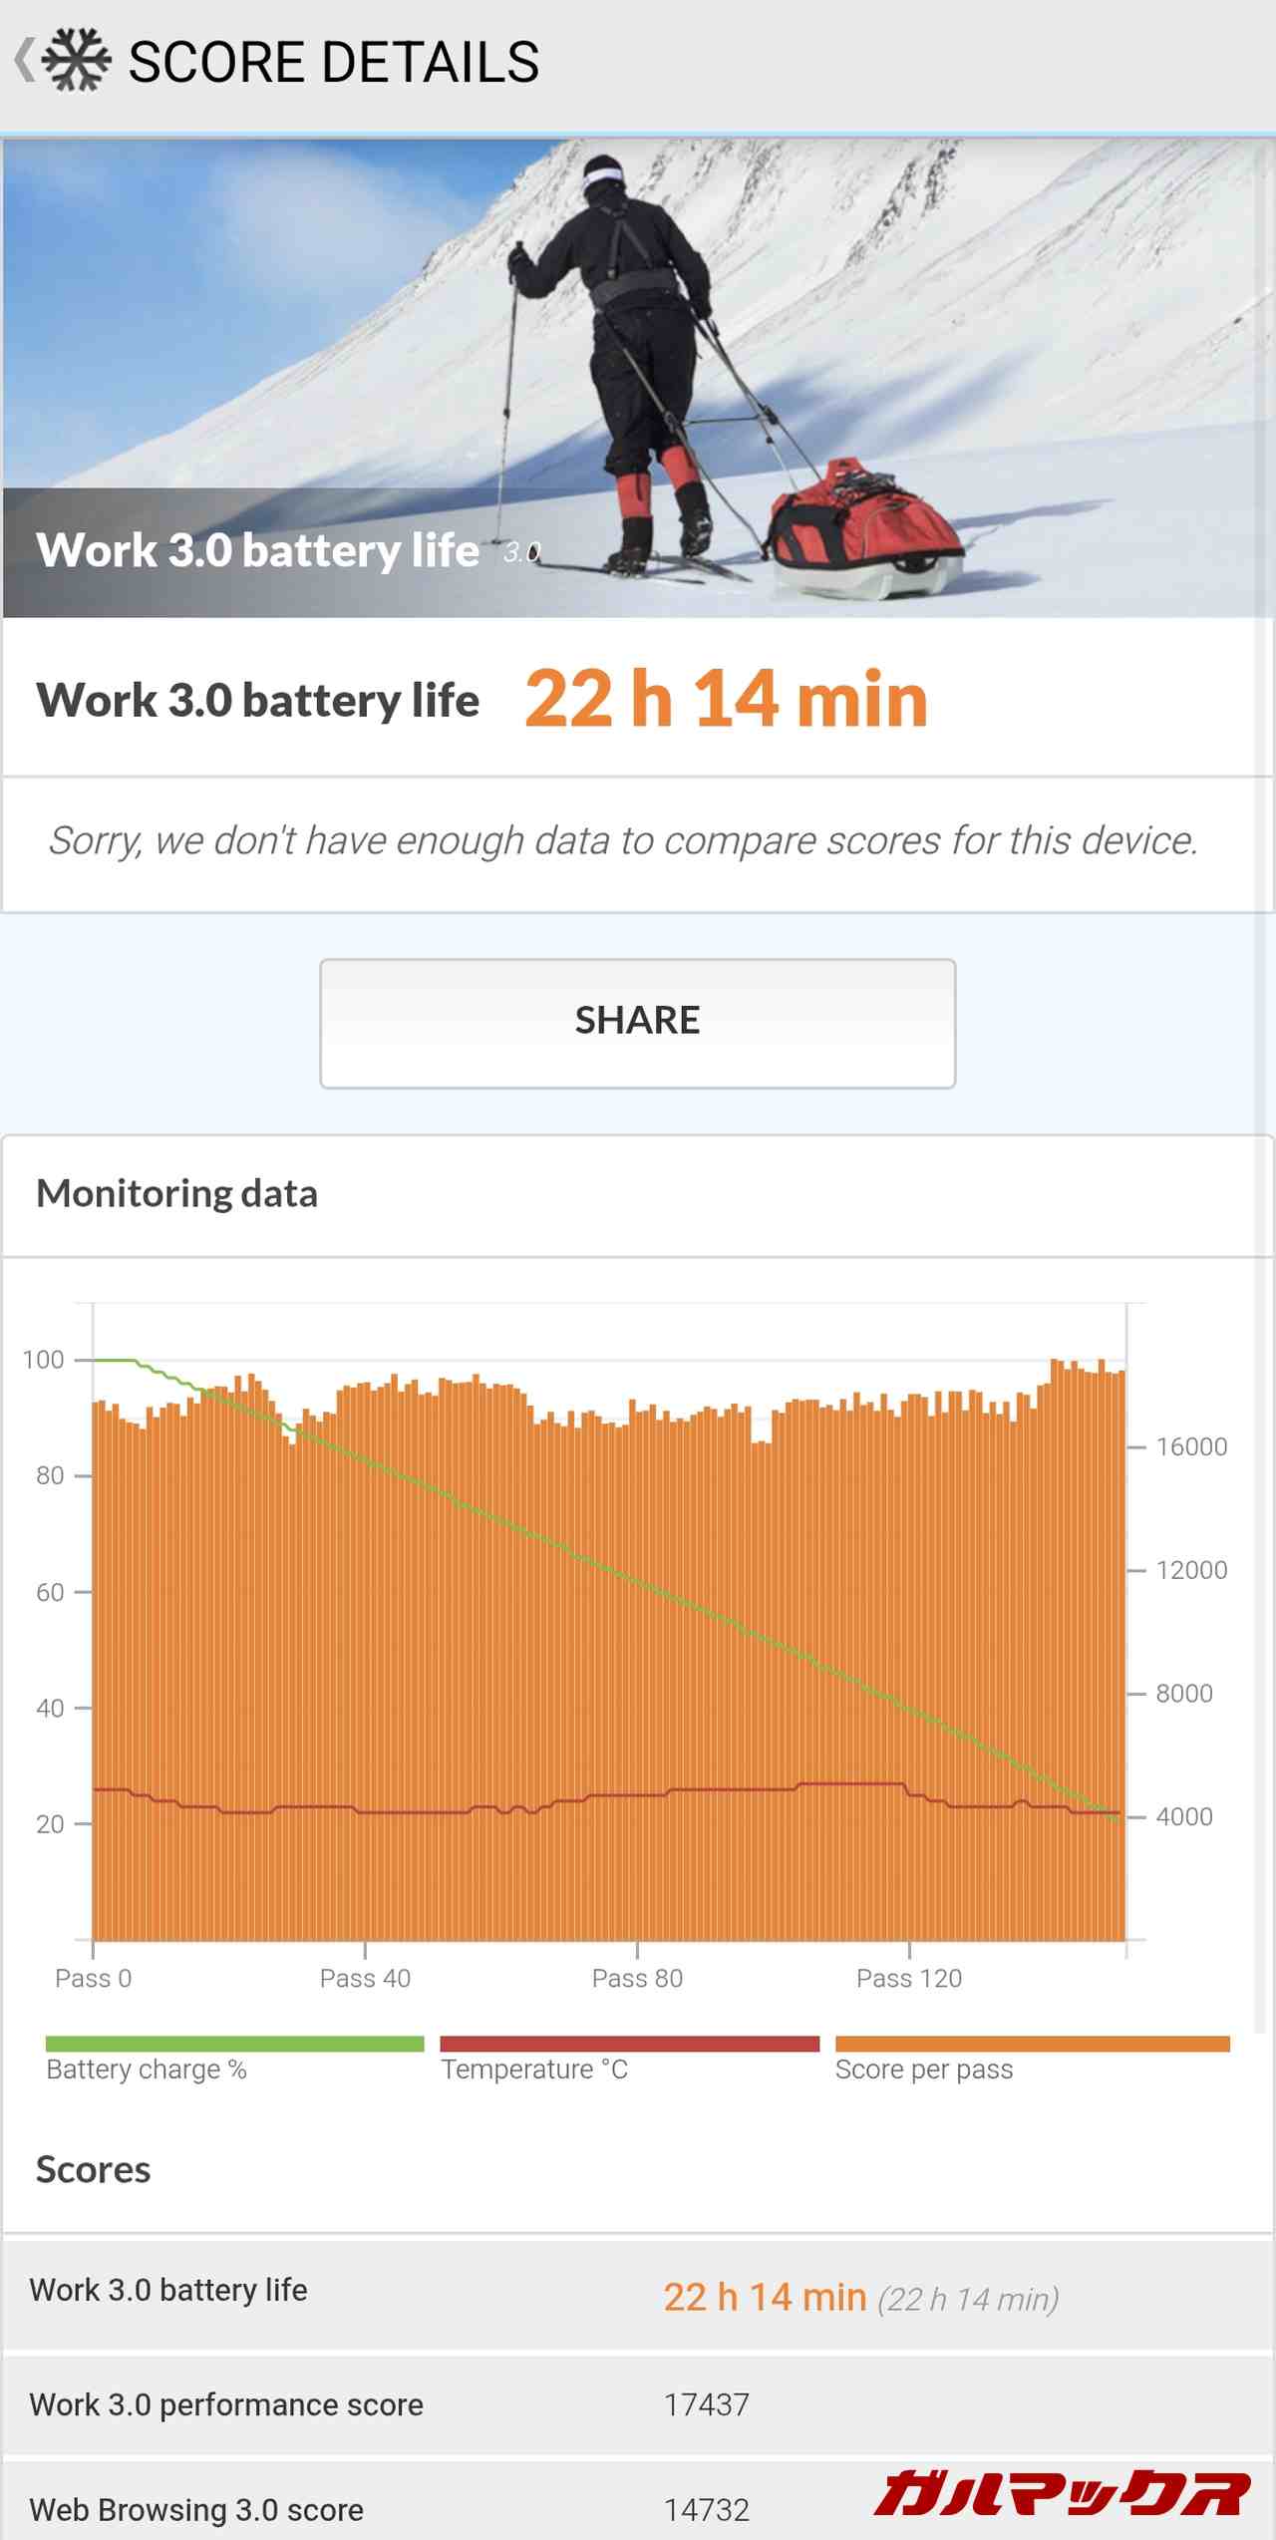The height and width of the screenshot is (2540, 1276).
Task: Tap the Pass 0 marker on chart axis
Action: (x=93, y=1978)
